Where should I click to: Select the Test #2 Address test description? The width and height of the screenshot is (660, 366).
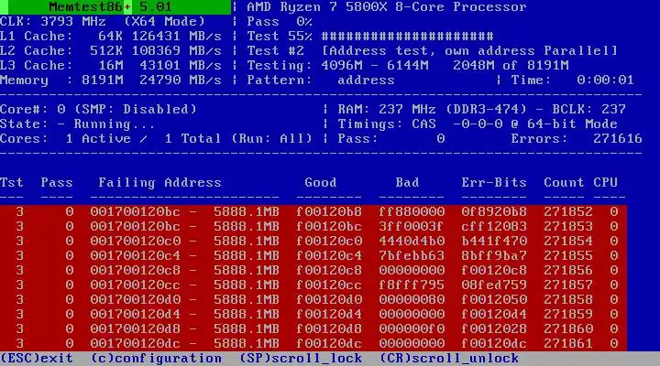pos(432,51)
